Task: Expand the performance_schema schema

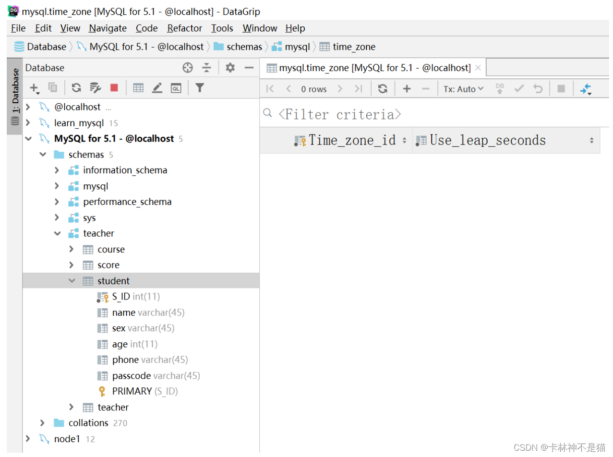Action: [x=57, y=202]
